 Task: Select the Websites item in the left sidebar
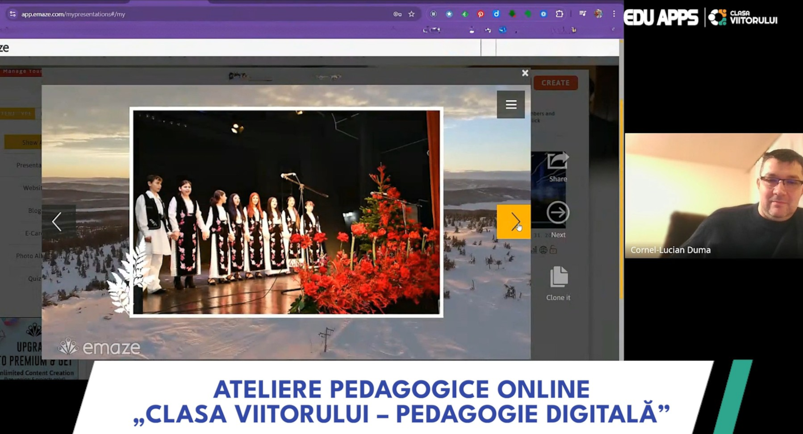pos(32,188)
